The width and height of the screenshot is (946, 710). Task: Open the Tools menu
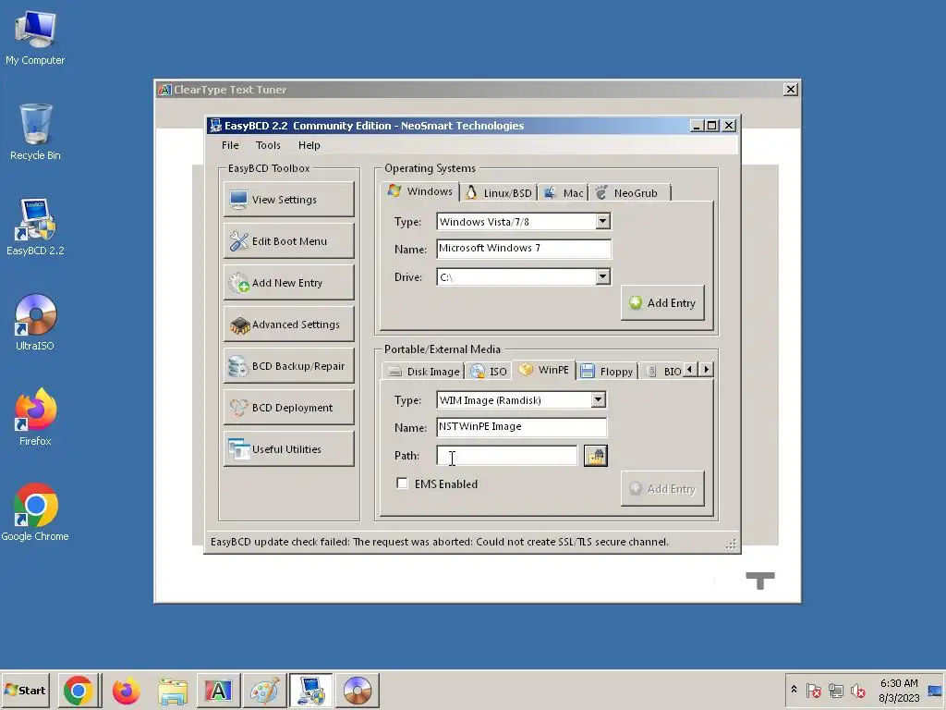tap(268, 145)
